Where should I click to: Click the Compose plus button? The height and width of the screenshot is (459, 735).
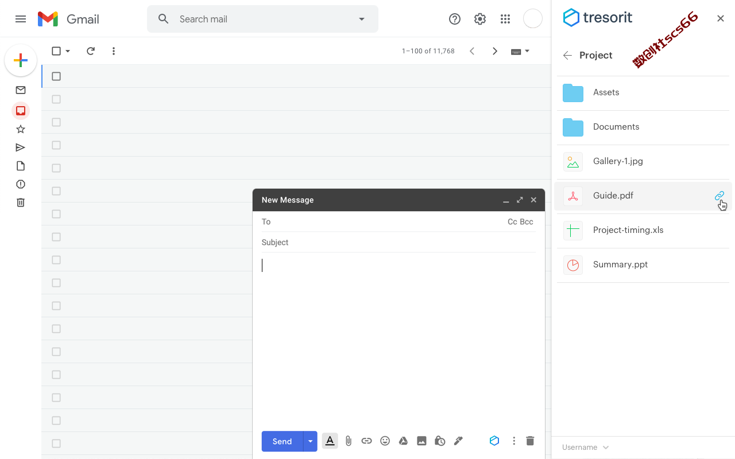point(21,60)
